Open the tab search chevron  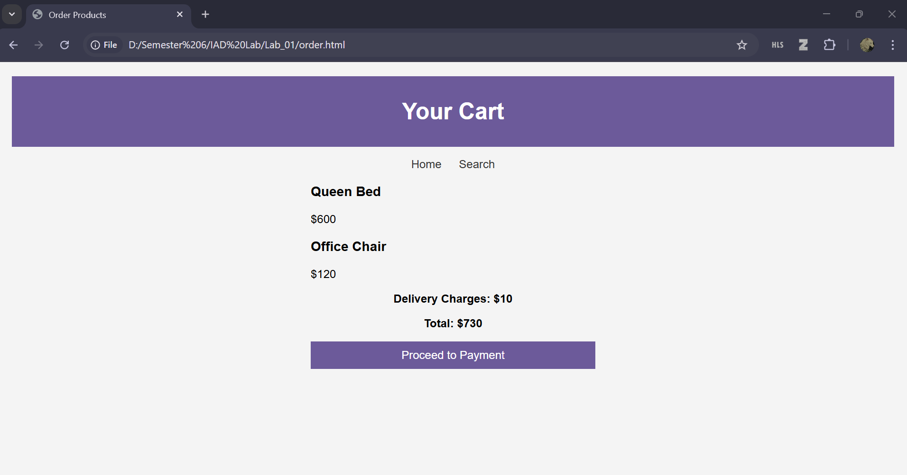coord(12,14)
